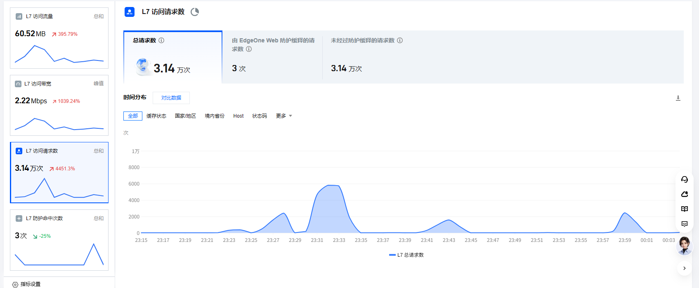Image resolution: width=699 pixels, height=288 pixels.
Task: Filter chart by 缓存状态
Action: [x=156, y=116]
